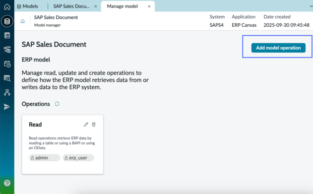
Task: Click the admin user chip
Action: coord(44,158)
